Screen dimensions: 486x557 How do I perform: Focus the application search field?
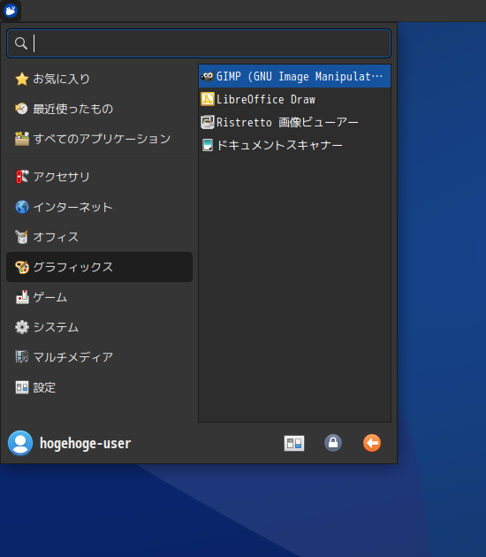[x=199, y=43]
